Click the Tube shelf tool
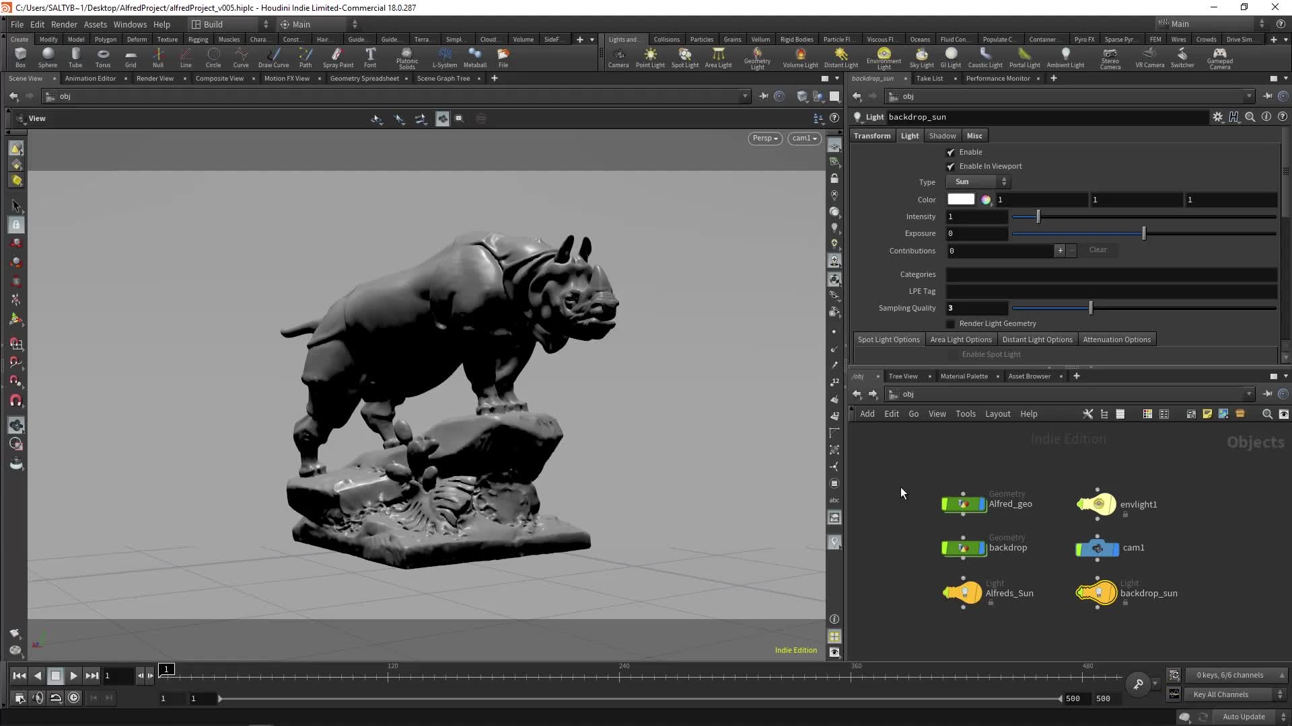 pyautogui.click(x=75, y=58)
